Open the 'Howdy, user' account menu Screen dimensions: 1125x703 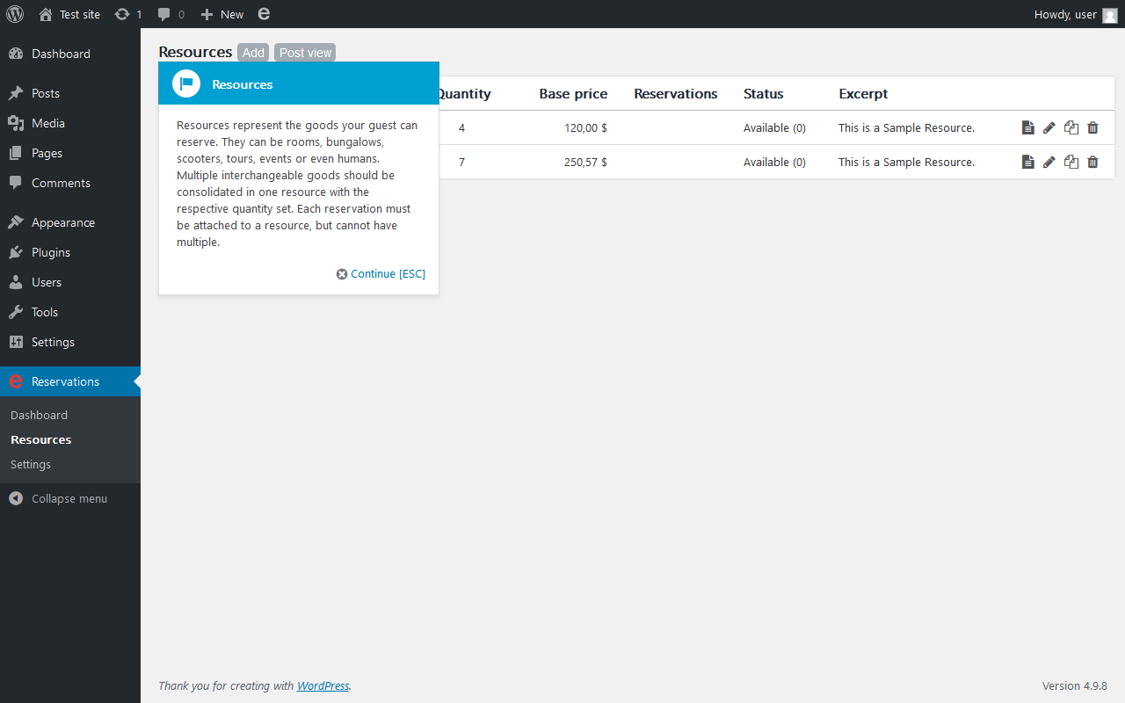tap(1075, 14)
